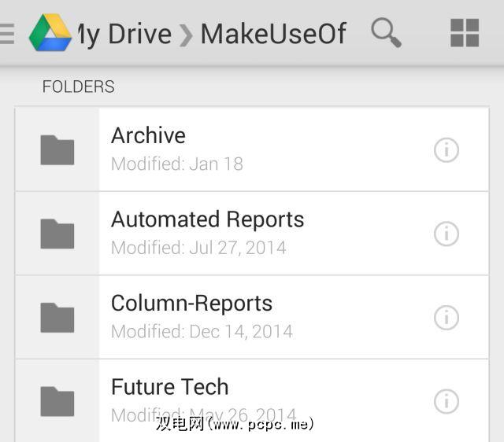Show info for Automated Reports folder
Image resolution: width=504 pixels, height=442 pixels.
[447, 234]
